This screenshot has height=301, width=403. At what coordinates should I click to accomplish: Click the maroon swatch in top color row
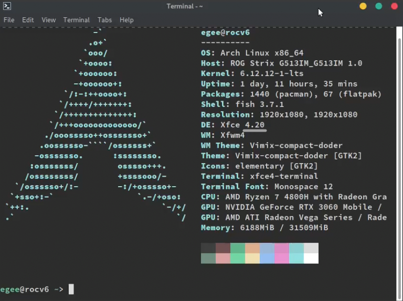223,248
